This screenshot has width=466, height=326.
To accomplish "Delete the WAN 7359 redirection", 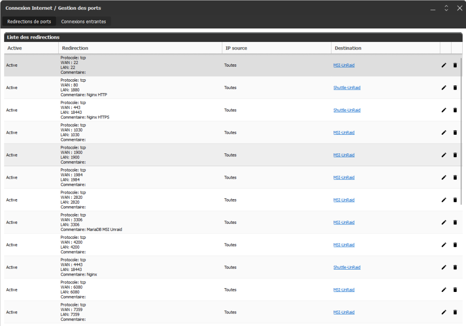I will tap(455, 312).
